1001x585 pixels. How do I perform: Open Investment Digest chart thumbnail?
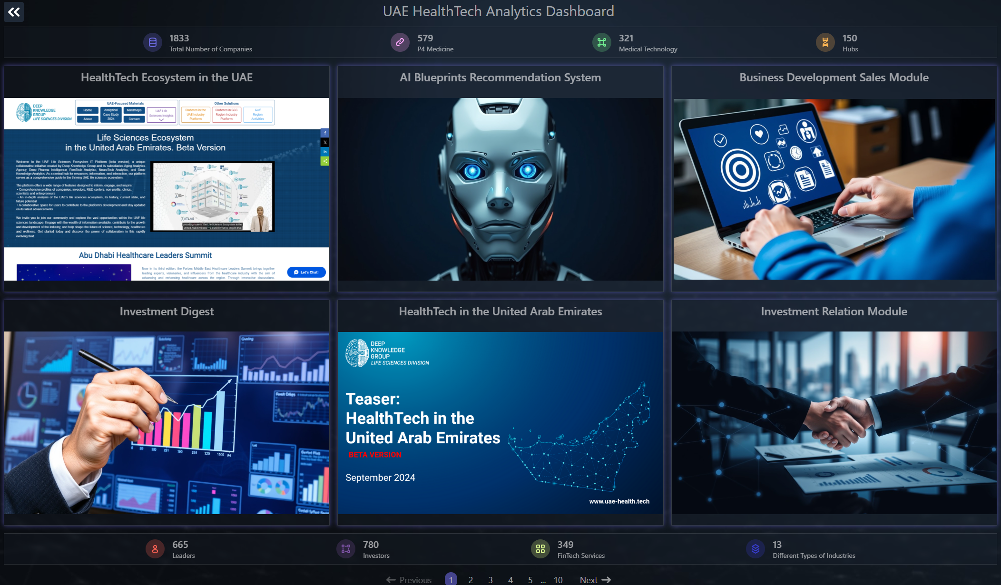click(167, 422)
